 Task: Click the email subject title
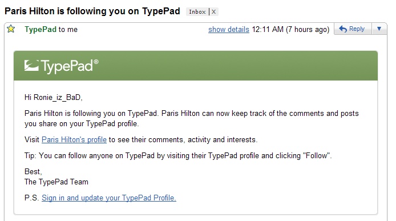[x=92, y=11]
